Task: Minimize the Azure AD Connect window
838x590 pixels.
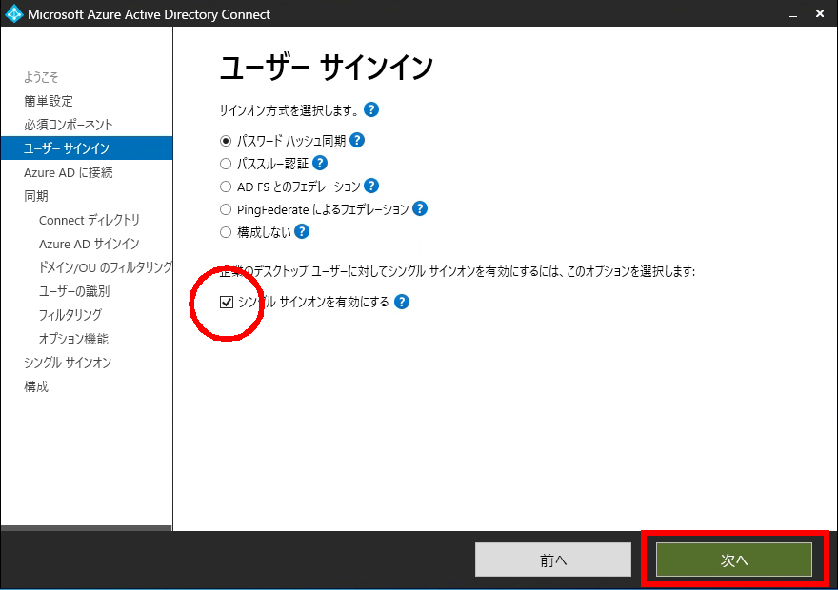Action: (793, 14)
